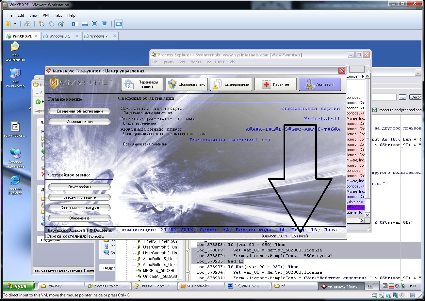This screenshot has height=301, width=425.
Task: Open the Options menu in Process Explorer
Action: pyautogui.click(x=168, y=62)
